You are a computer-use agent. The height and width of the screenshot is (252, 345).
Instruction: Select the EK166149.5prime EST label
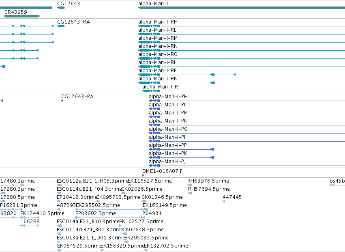point(165,205)
